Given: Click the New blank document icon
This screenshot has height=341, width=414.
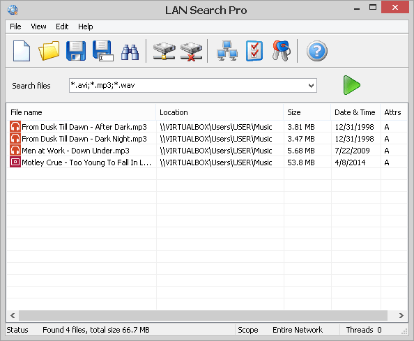Looking at the screenshot, I should click(x=22, y=51).
